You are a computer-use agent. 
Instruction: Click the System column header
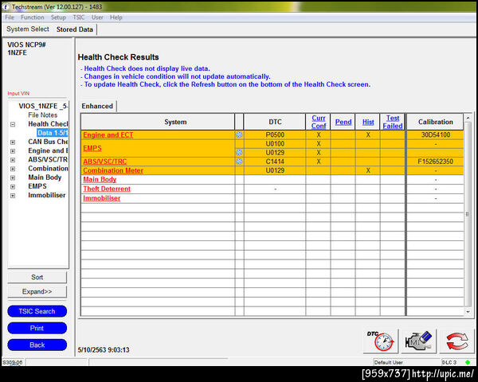pyautogui.click(x=158, y=122)
